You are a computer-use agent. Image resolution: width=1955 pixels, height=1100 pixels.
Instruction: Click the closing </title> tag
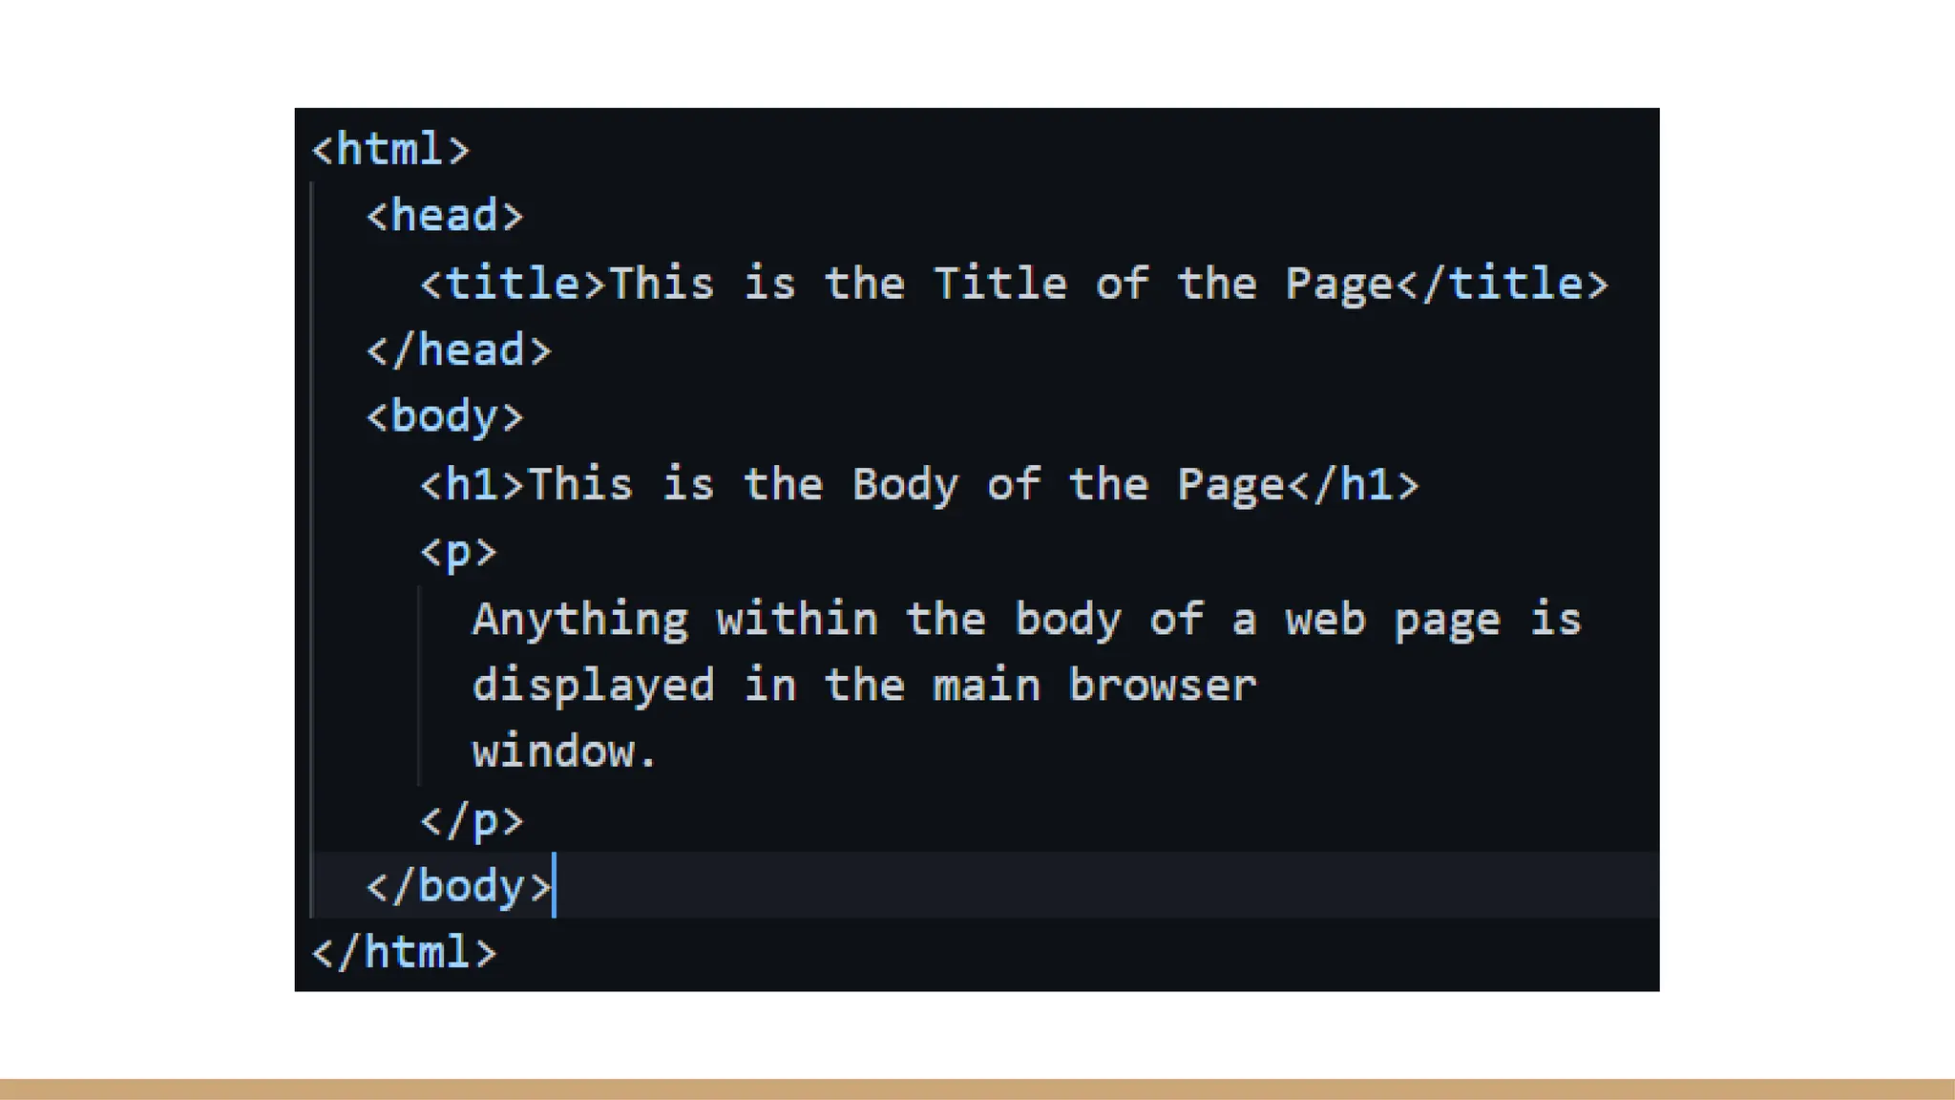(x=1503, y=285)
